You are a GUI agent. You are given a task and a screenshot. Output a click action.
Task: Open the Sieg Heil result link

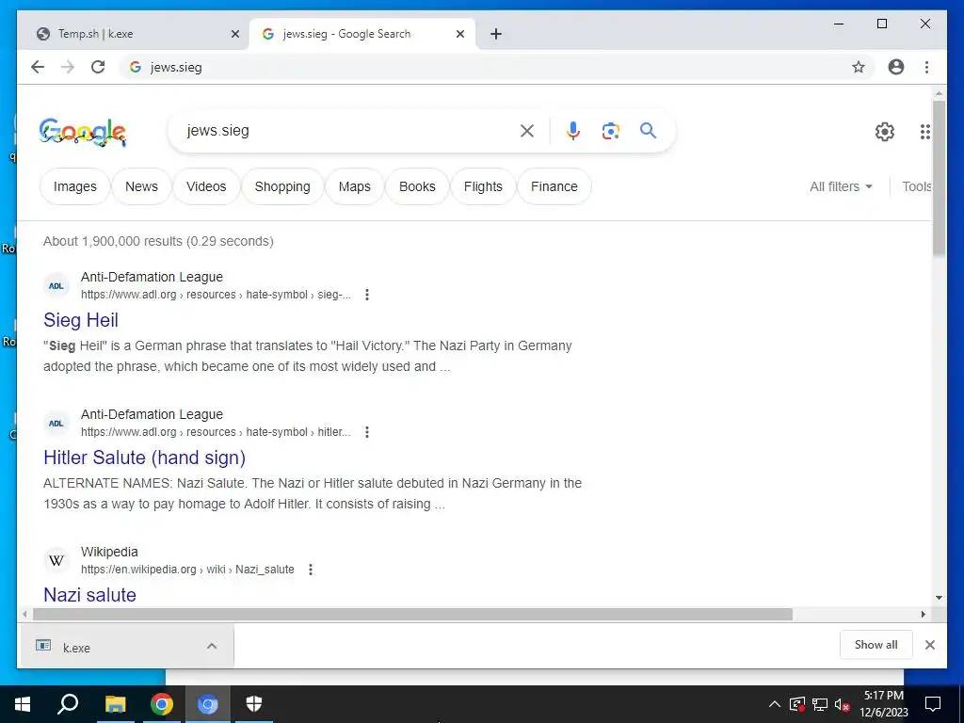tap(81, 320)
